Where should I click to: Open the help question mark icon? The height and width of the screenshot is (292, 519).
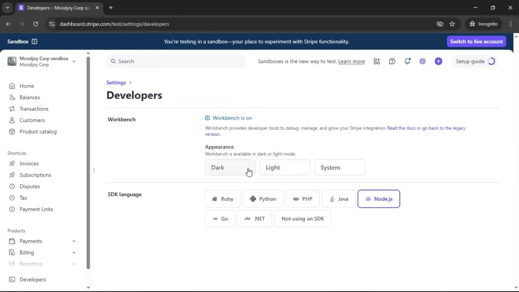[x=392, y=61]
